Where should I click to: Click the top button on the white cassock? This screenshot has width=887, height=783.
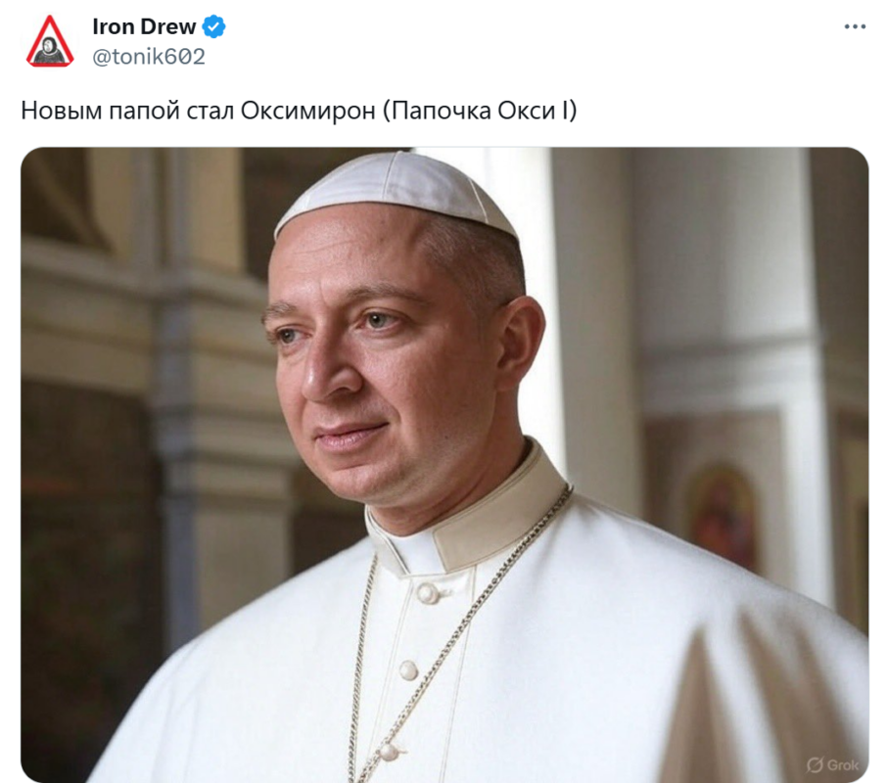[427, 593]
